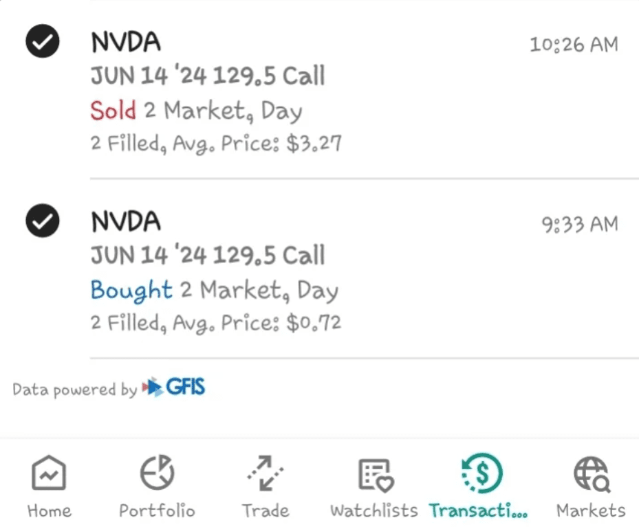Tap the checkmark icon on the Bought NVDA order

tap(43, 221)
